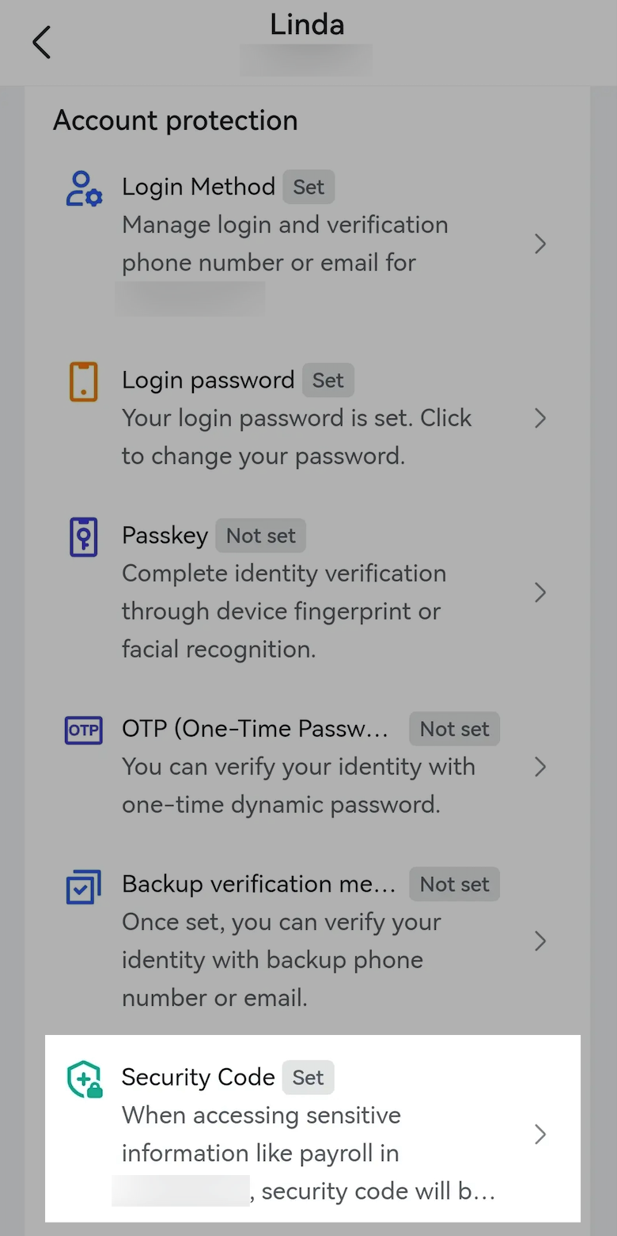Viewport: 617px width, 1236px height.
Task: Expand the Login Method entry via its chevron
Action: (x=541, y=244)
